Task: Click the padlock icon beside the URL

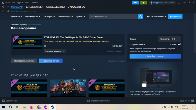Action: point(8,11)
